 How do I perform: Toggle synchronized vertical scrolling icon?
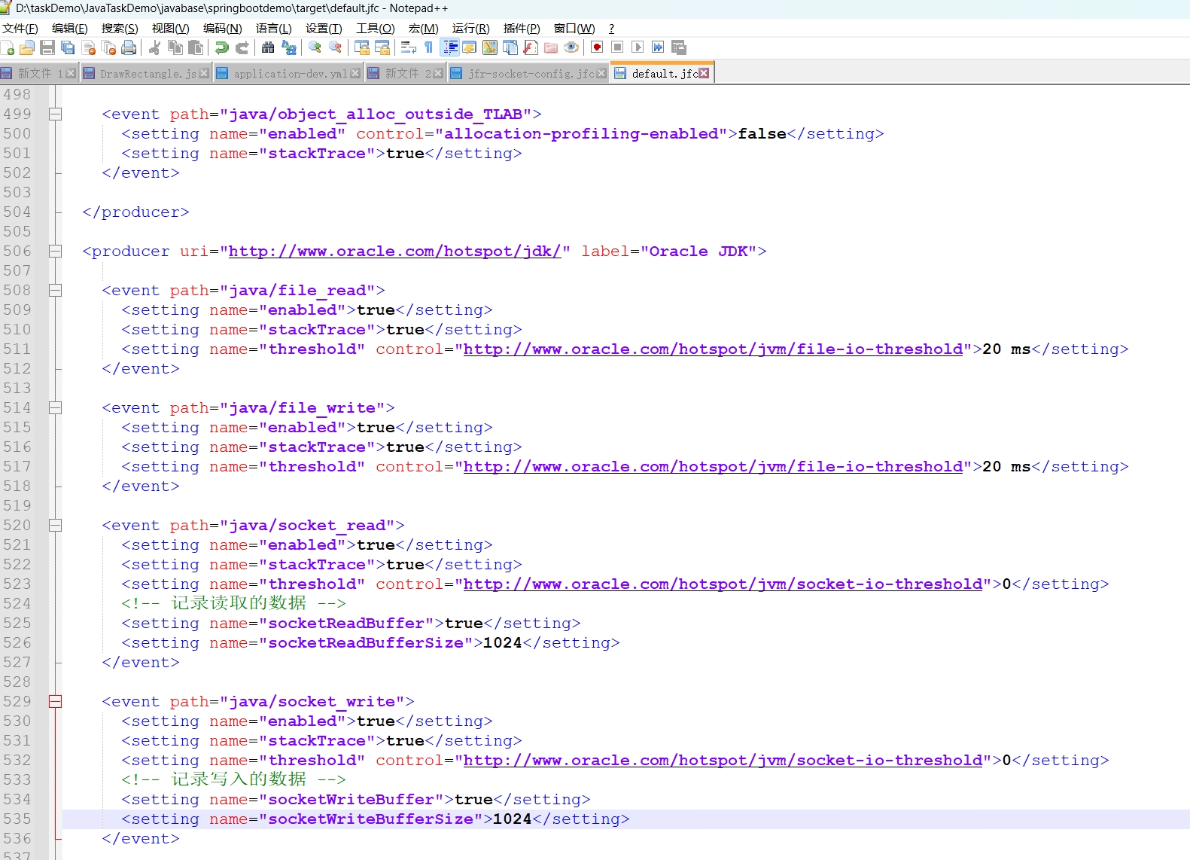362,47
